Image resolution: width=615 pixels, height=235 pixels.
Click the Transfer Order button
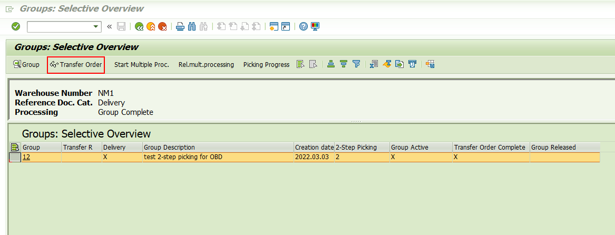point(76,65)
